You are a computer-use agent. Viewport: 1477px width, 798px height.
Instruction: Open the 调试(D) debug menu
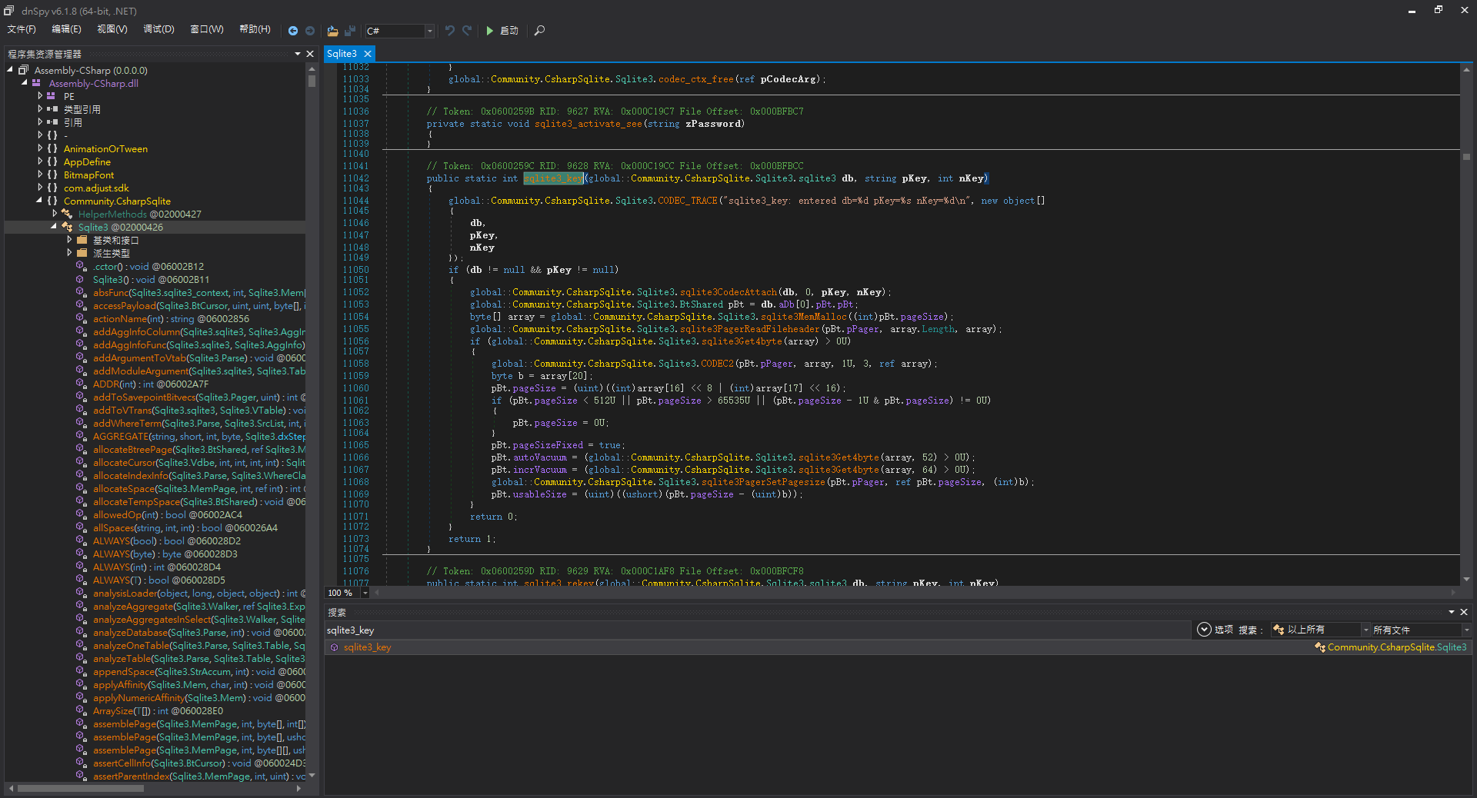click(158, 29)
